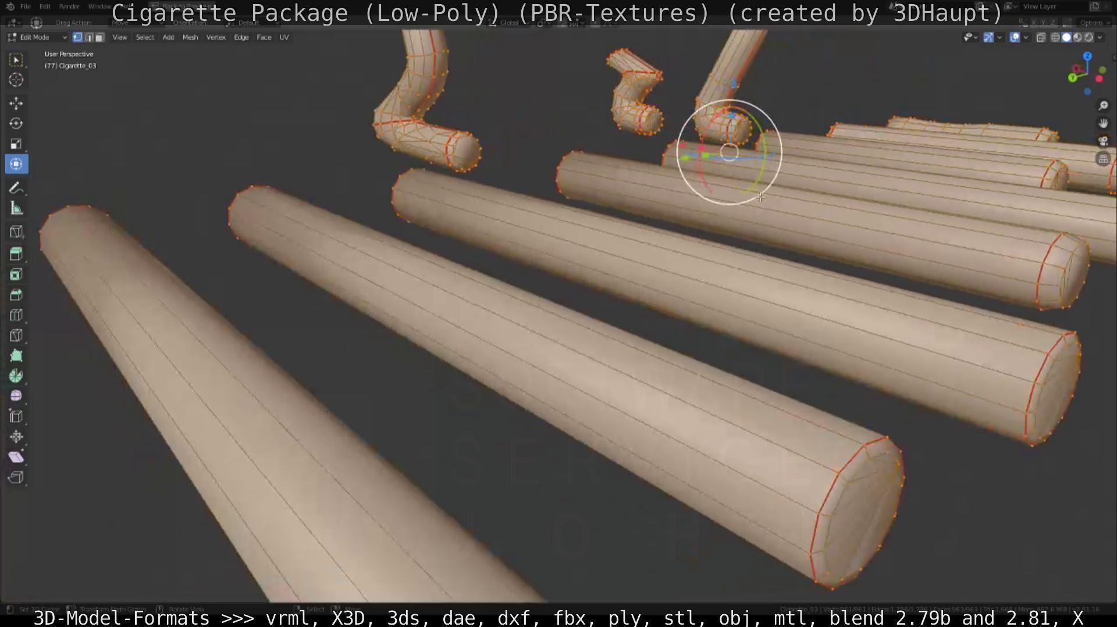The image size is (1117, 627).
Task: Open the View menu
Action: [120, 37]
